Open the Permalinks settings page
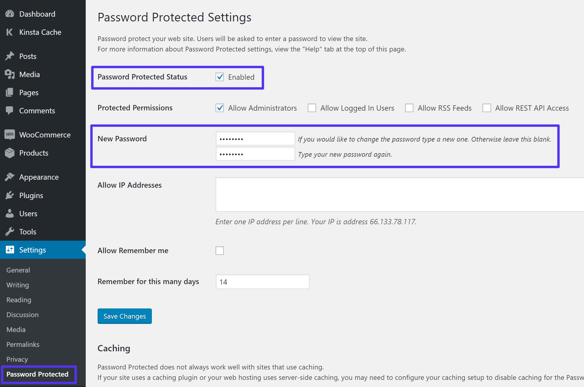Viewport: 584px width, 387px height. [23, 344]
